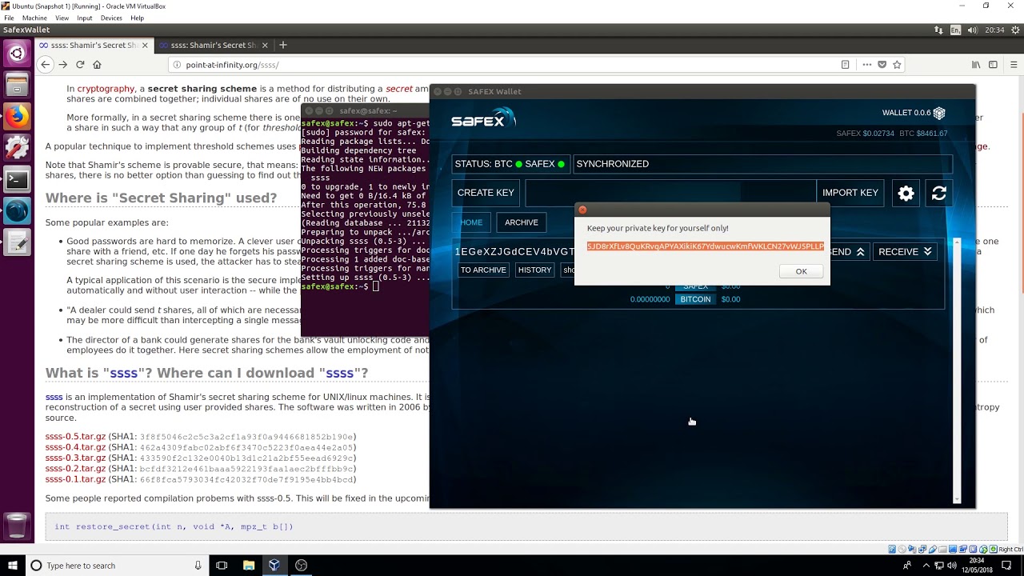Open Windows Task View

(x=222, y=566)
